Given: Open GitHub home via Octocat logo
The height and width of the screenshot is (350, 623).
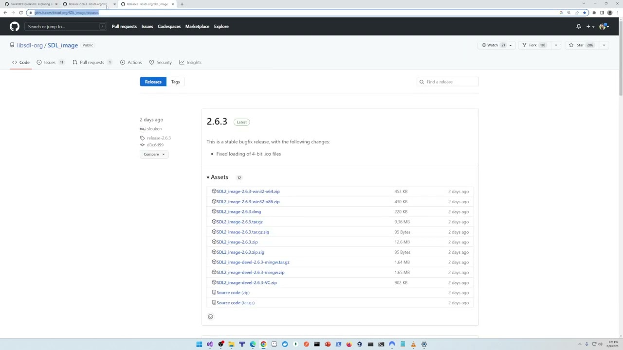Looking at the screenshot, I should [15, 26].
